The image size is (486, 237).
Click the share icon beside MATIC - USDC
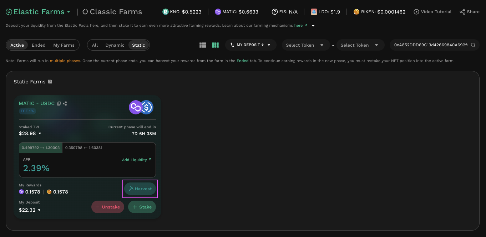[65, 104]
